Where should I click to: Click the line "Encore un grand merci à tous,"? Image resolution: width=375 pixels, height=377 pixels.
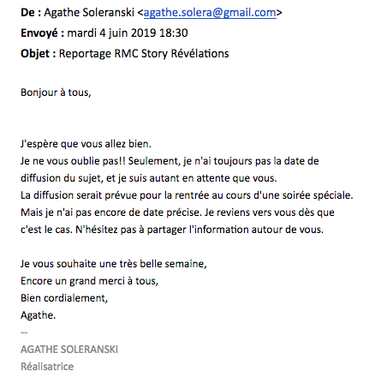89,281
